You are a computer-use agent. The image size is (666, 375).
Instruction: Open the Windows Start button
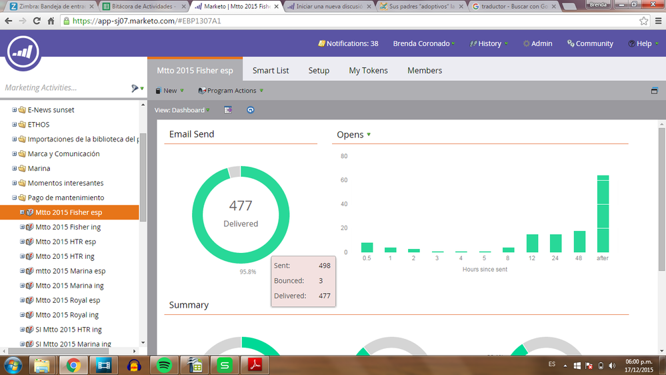coord(13,365)
